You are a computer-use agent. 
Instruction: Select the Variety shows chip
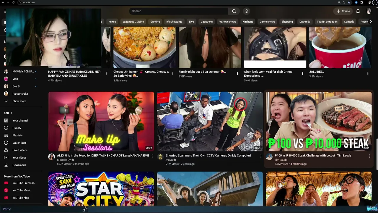click(x=228, y=22)
